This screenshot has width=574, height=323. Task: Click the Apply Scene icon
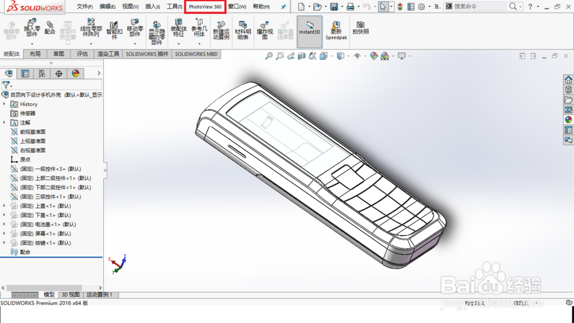click(x=385, y=56)
